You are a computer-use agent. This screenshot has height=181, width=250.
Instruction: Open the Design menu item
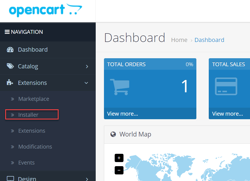[48, 177]
